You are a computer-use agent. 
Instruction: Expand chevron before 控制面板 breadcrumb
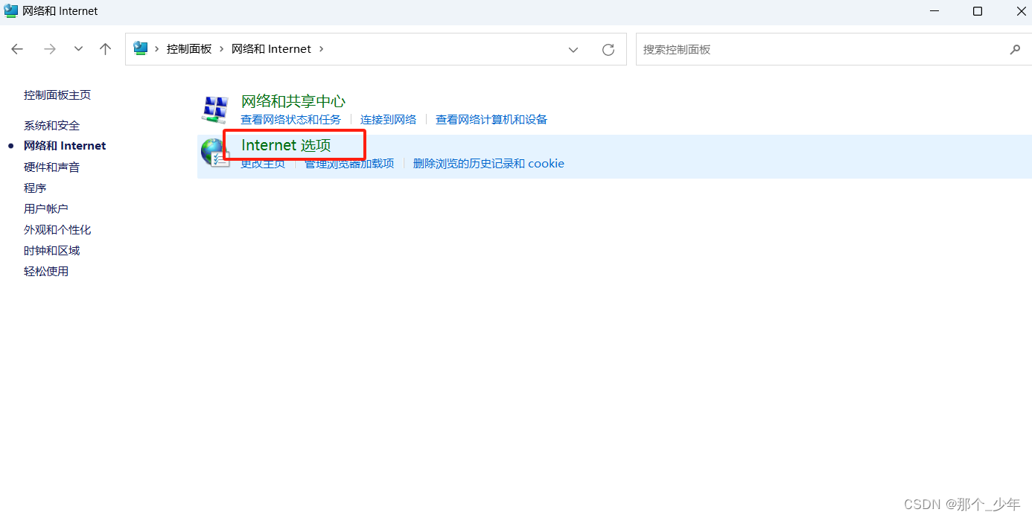(x=157, y=49)
